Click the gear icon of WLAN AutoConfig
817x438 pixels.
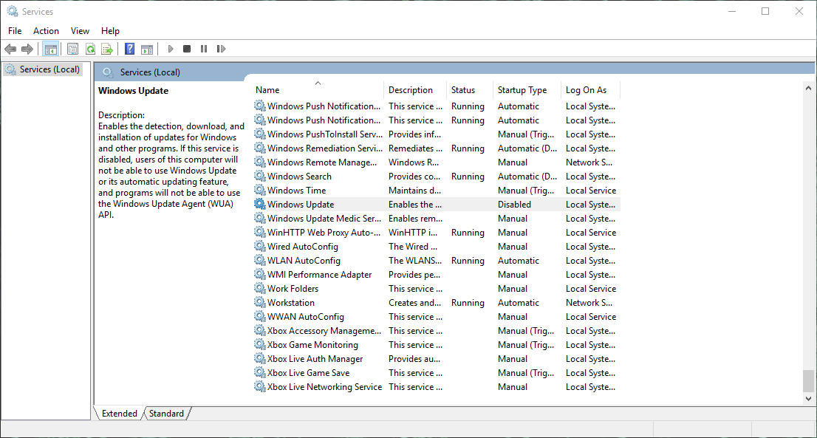pyautogui.click(x=259, y=261)
